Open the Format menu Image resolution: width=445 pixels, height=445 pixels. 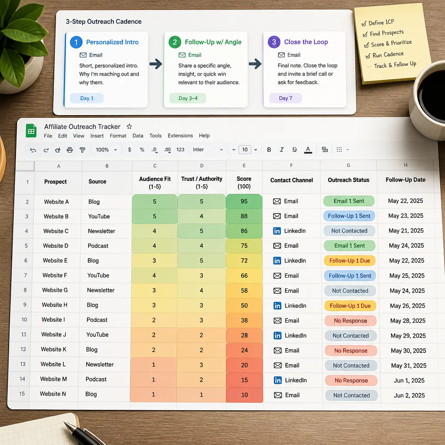coord(118,136)
